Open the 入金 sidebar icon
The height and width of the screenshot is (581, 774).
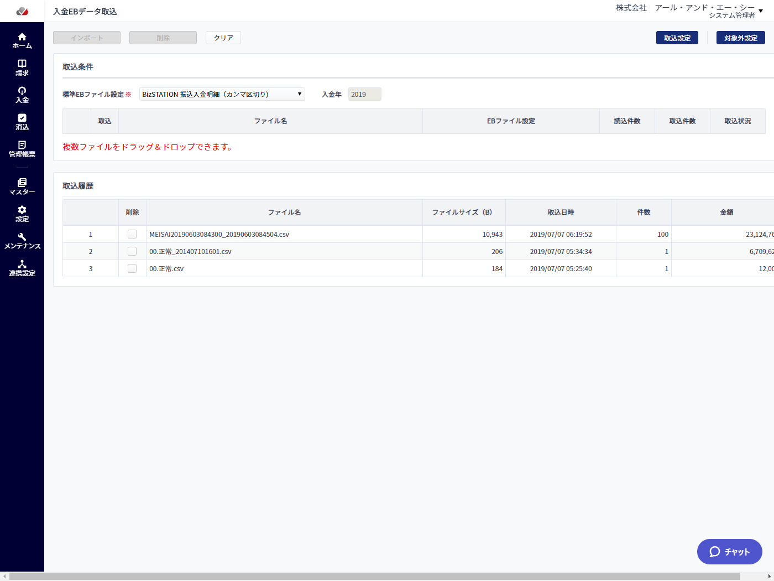[x=22, y=95]
